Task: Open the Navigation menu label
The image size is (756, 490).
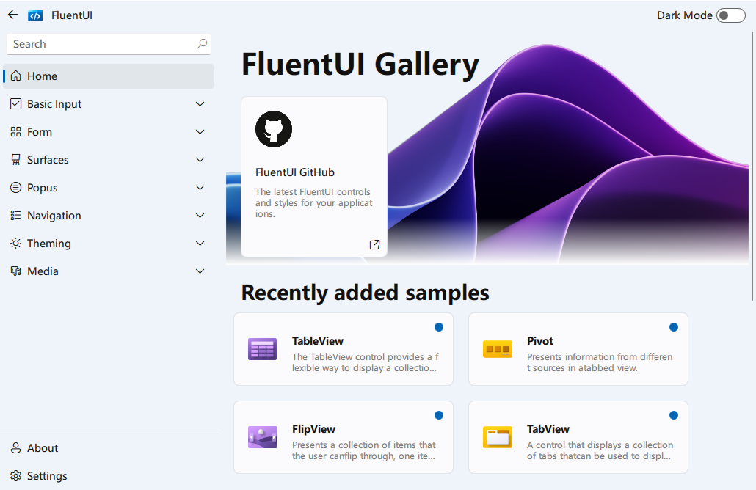Action: click(54, 216)
